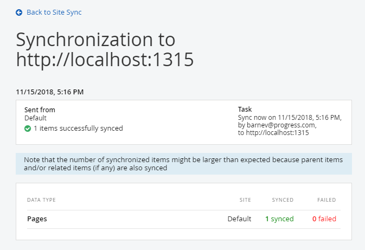Click the FAILED column header
The width and height of the screenshot is (365, 250).
(x=326, y=200)
